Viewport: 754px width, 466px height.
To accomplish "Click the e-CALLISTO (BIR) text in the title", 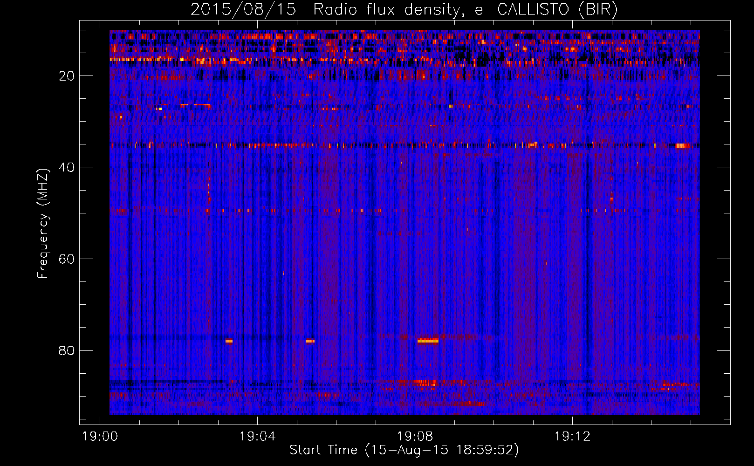I will pos(546,10).
